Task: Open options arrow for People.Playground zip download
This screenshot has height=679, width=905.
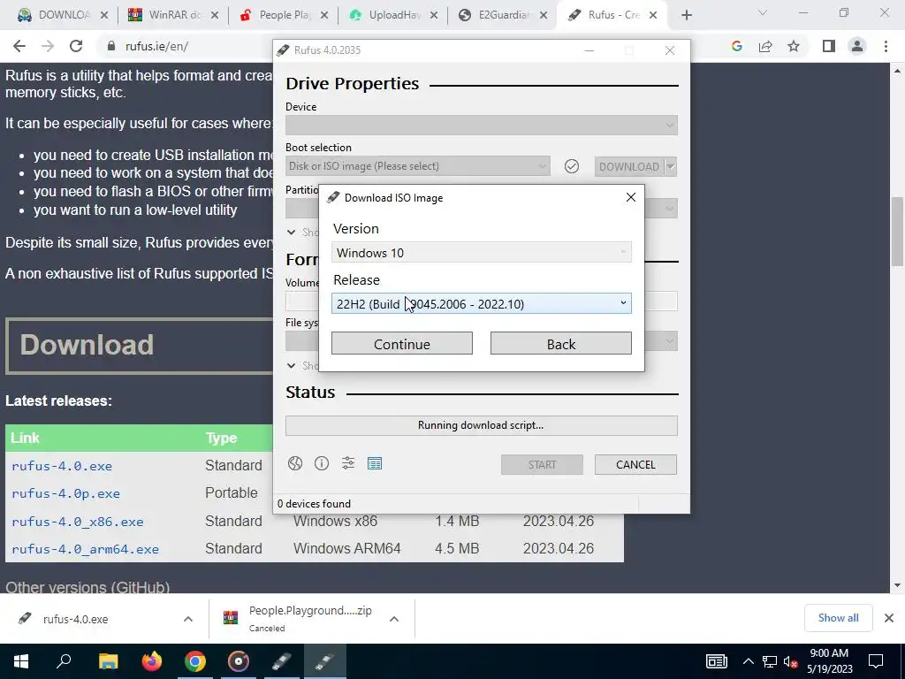Action: [394, 619]
